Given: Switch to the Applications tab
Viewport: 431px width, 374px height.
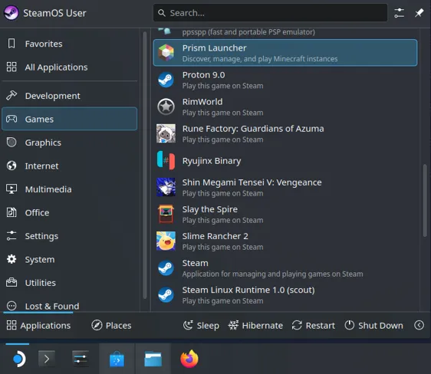Looking at the screenshot, I should [38, 326].
